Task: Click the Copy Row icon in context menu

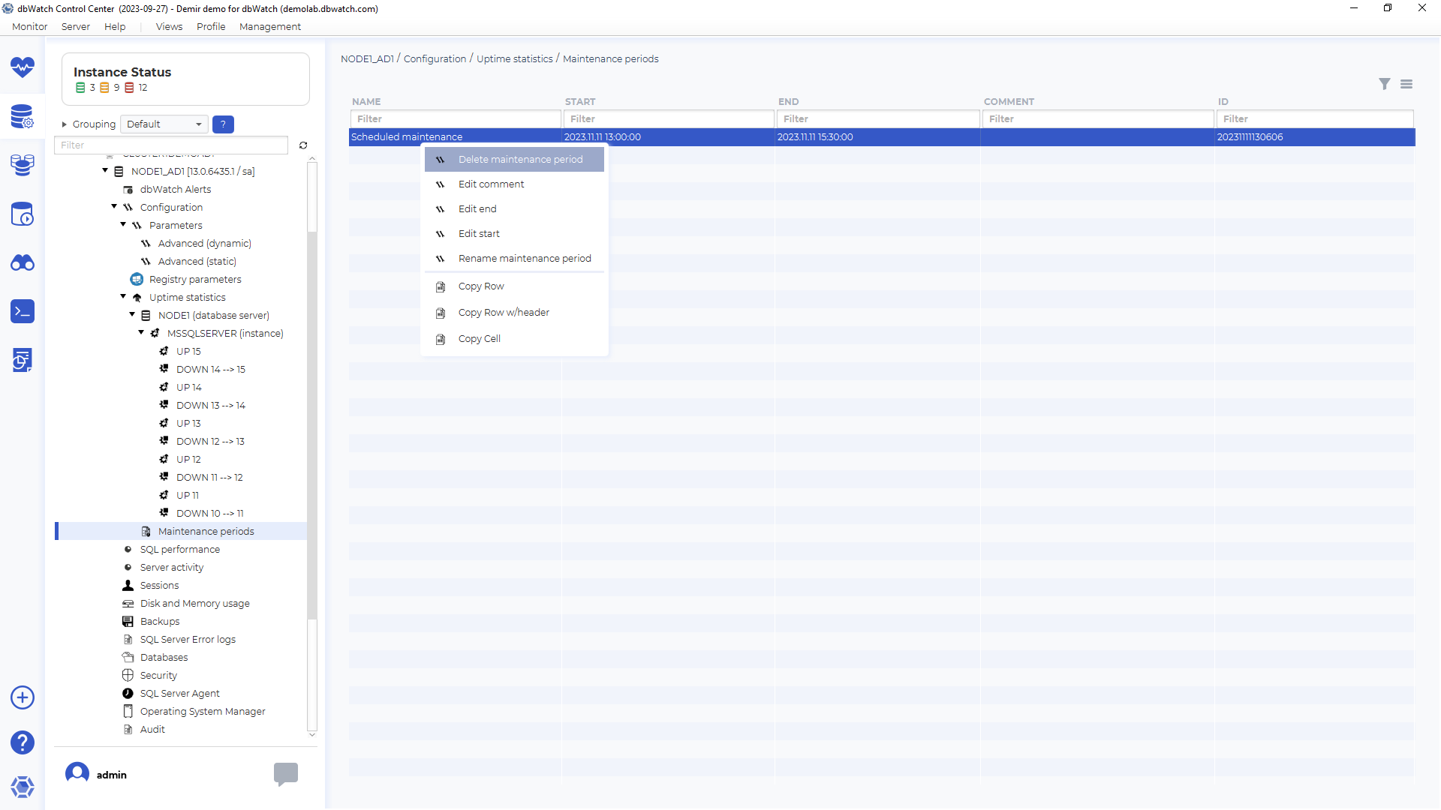Action: tap(441, 286)
